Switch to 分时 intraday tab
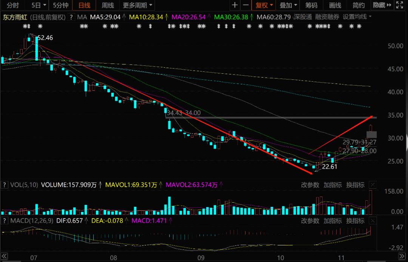 (x=13, y=5)
